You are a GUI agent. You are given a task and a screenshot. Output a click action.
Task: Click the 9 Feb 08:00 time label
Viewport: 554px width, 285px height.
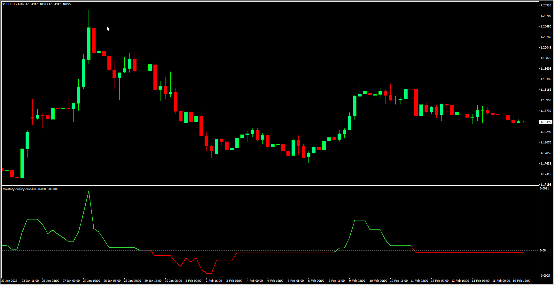click(x=357, y=281)
